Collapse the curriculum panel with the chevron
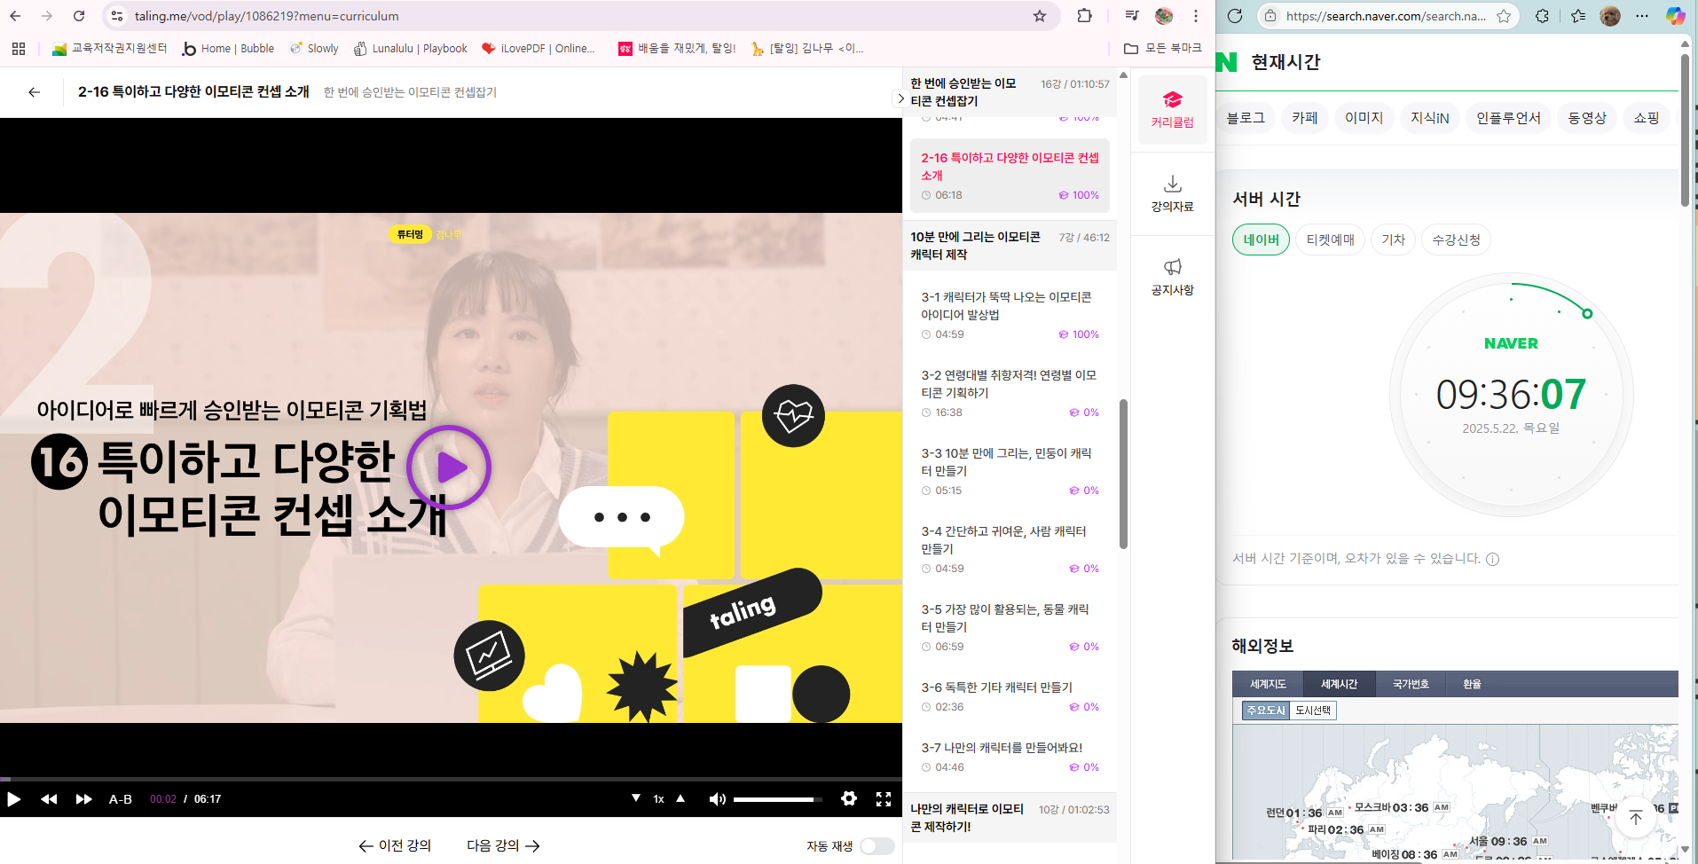The height and width of the screenshot is (864, 1698). 901,99
